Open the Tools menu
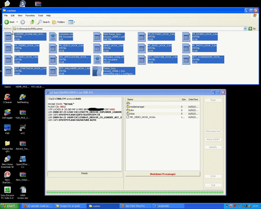The height and width of the screenshot is (209, 261). point(41,16)
